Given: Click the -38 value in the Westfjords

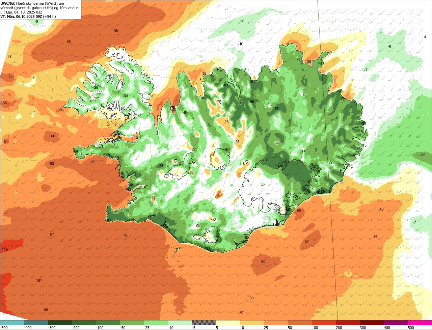Looking at the screenshot, I should pos(96,87).
